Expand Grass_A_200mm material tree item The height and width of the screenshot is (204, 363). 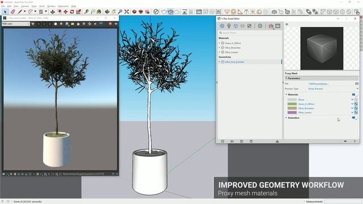220,43
